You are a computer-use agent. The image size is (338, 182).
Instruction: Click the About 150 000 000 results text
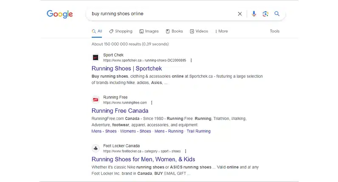130,44
